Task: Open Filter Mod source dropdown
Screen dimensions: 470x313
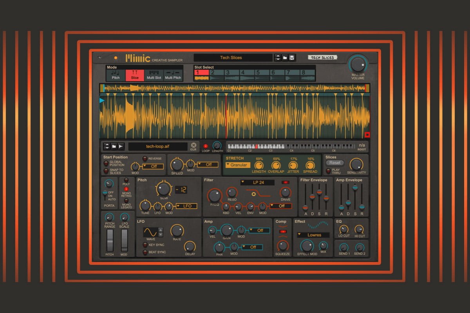Action: click(x=280, y=206)
